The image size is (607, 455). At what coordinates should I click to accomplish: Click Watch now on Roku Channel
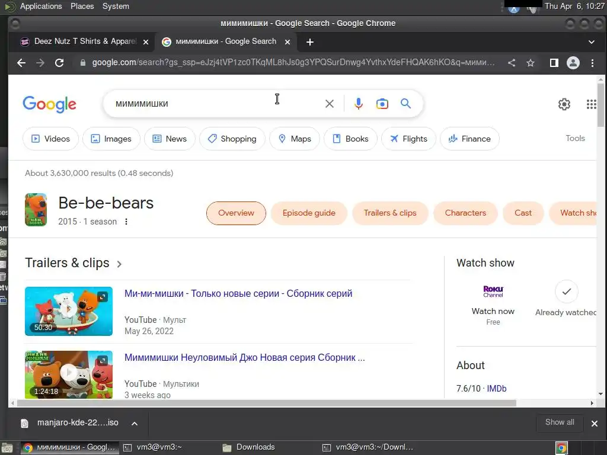(x=493, y=311)
